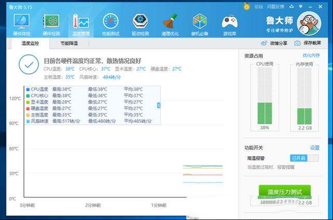Click the 最高:517转/分 legend value

[66, 121]
